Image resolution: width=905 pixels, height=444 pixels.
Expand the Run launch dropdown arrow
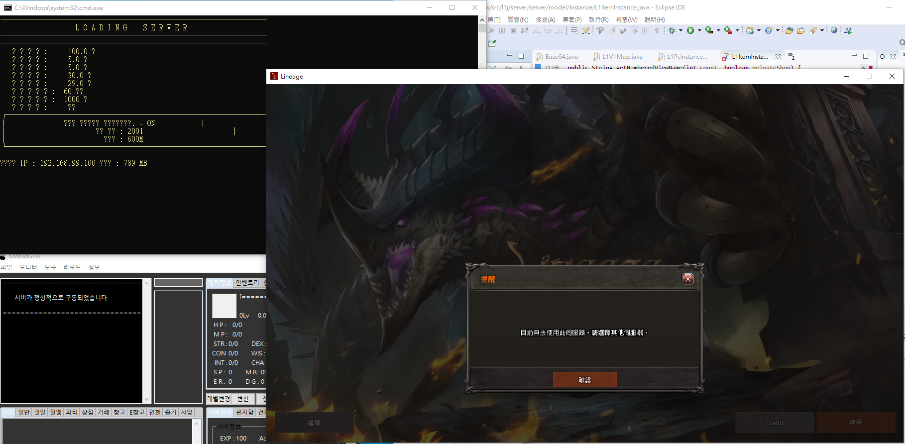click(699, 30)
